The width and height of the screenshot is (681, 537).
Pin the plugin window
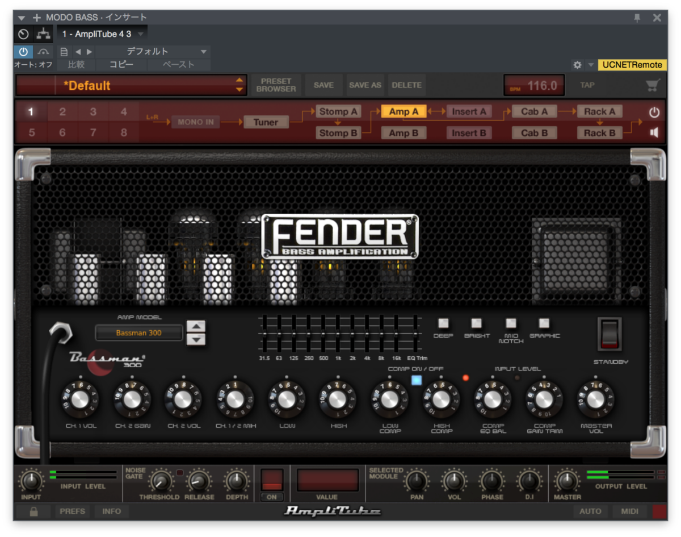coord(637,18)
